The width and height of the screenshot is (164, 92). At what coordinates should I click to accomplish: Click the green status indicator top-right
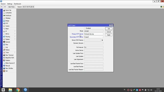161,7
